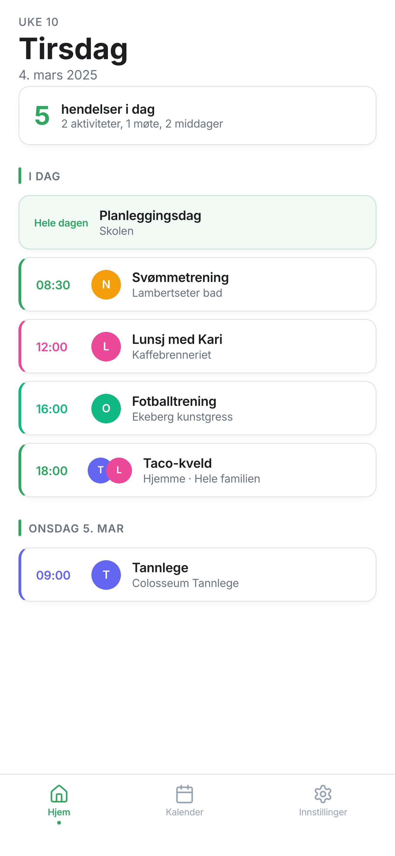Select the Fotballtrening event card

(197, 408)
